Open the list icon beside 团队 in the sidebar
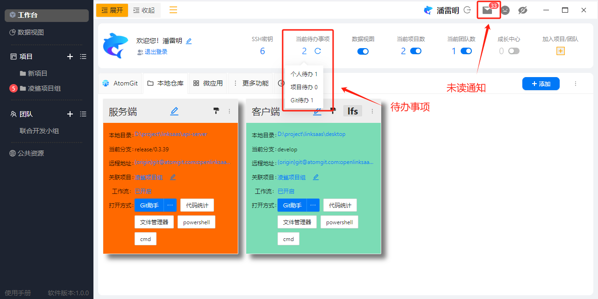This screenshot has width=598, height=299. click(x=83, y=114)
